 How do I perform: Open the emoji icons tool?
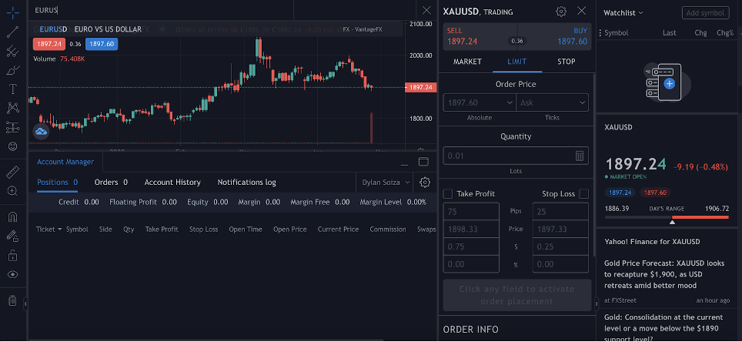coord(13,146)
